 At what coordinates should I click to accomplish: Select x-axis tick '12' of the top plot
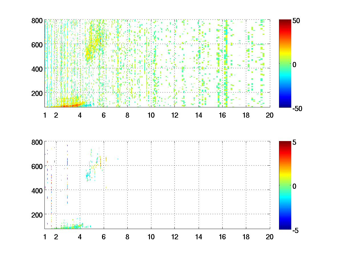(175, 115)
